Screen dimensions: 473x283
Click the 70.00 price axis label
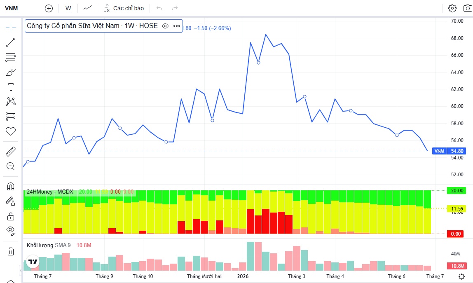click(x=457, y=21)
